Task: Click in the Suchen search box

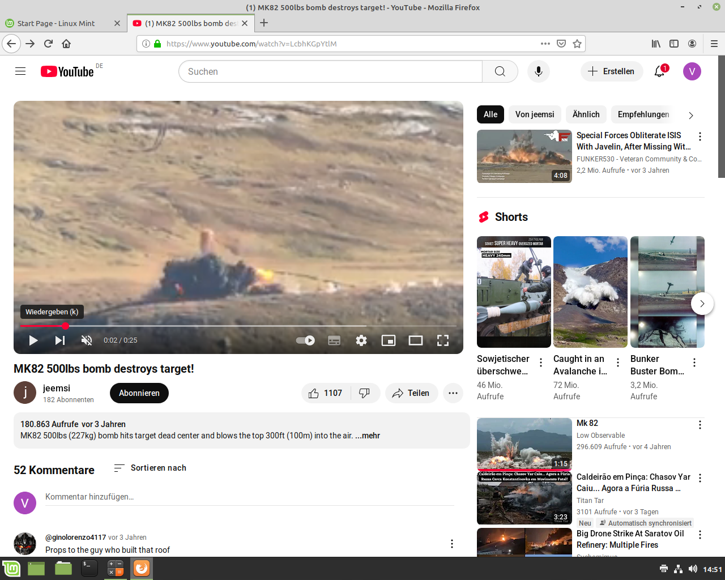Action: [x=331, y=71]
